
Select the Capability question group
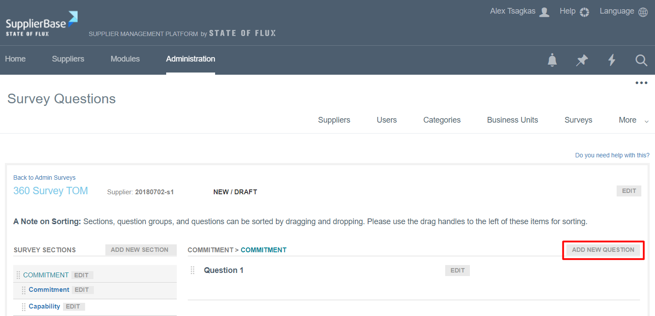[44, 306]
